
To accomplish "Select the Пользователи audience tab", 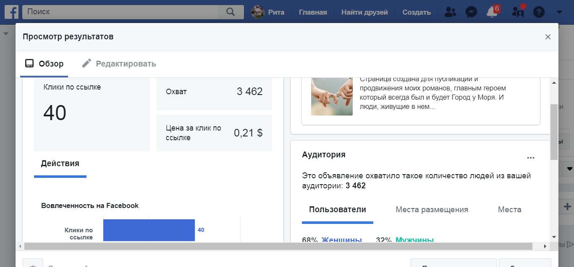I will point(337,210).
